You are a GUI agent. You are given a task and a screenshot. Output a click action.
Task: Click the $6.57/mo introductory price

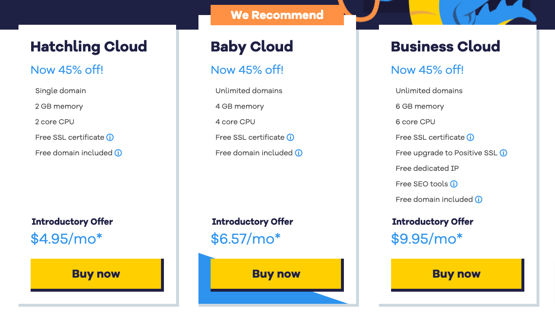point(245,238)
